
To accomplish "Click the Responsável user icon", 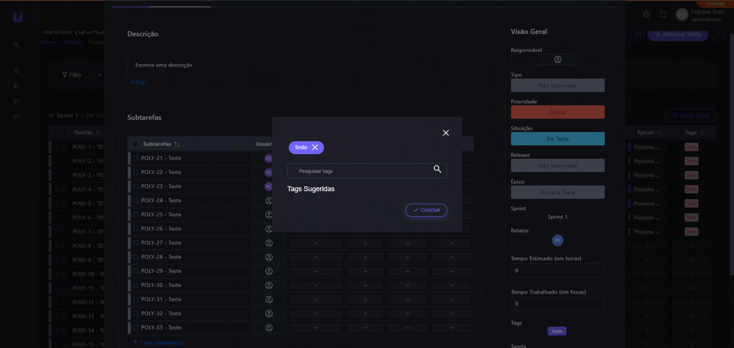I will click(x=558, y=60).
